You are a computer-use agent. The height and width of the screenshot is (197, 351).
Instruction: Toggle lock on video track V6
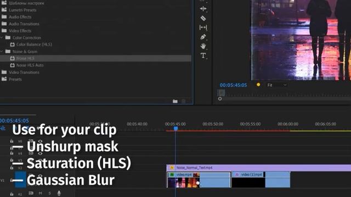(x=12, y=141)
